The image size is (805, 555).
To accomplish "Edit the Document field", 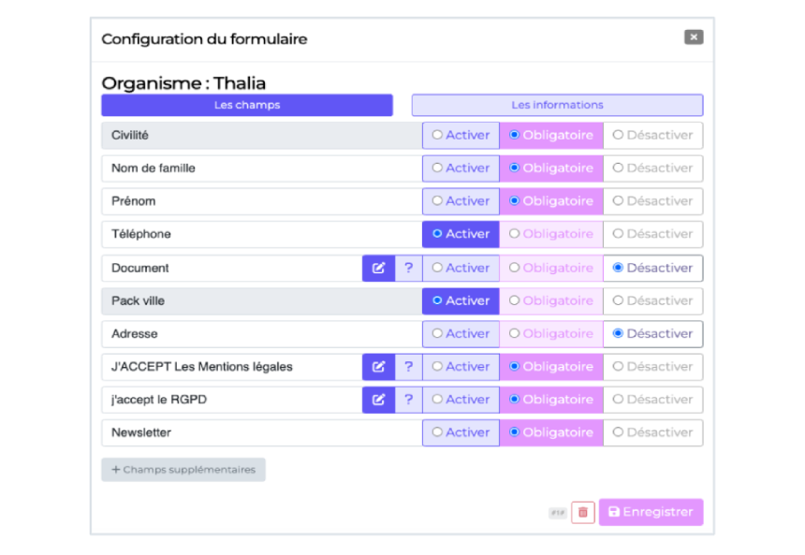I will tap(378, 268).
